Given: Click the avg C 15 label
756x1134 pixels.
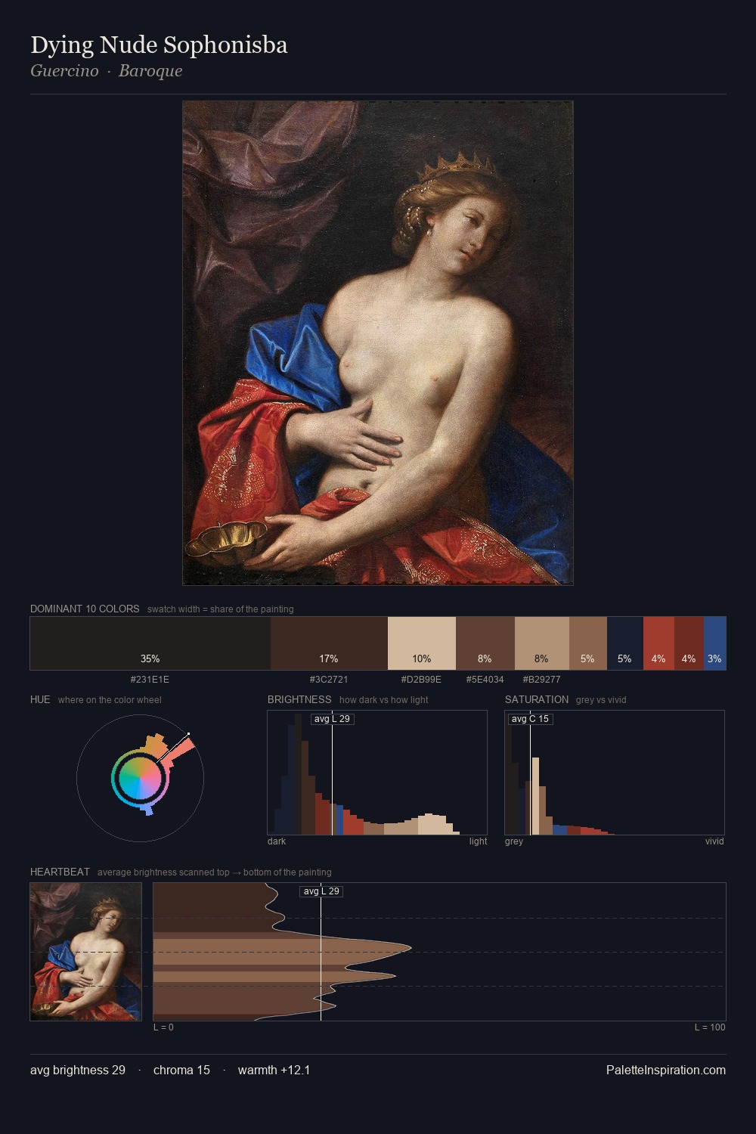Looking at the screenshot, I should pos(531,719).
